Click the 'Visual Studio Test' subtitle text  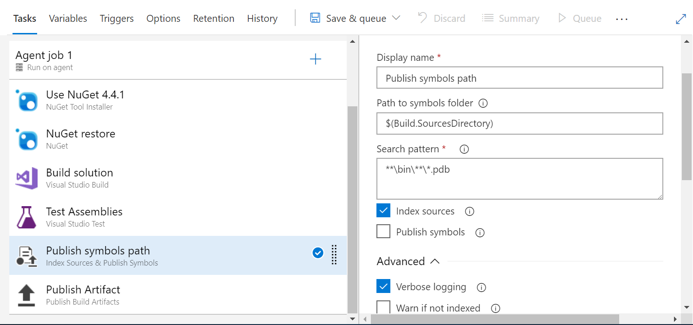[76, 224]
